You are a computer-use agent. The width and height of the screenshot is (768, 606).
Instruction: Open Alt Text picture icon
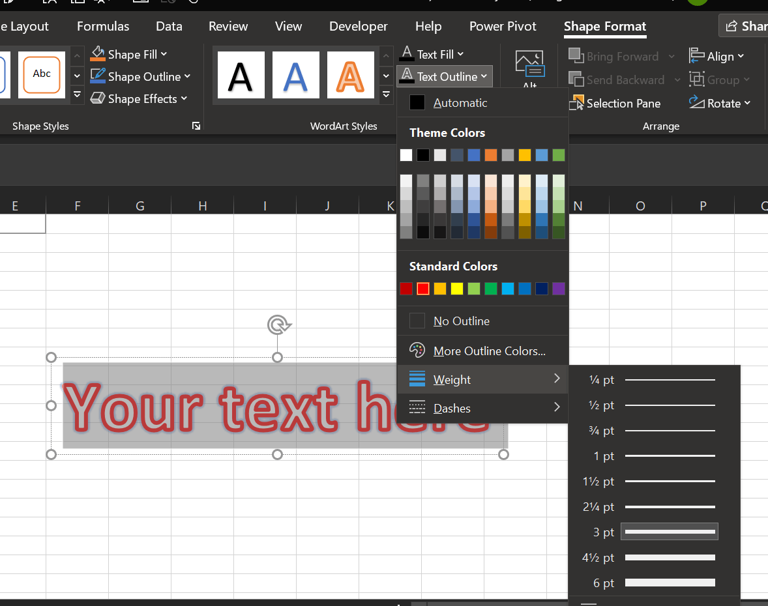tap(529, 64)
